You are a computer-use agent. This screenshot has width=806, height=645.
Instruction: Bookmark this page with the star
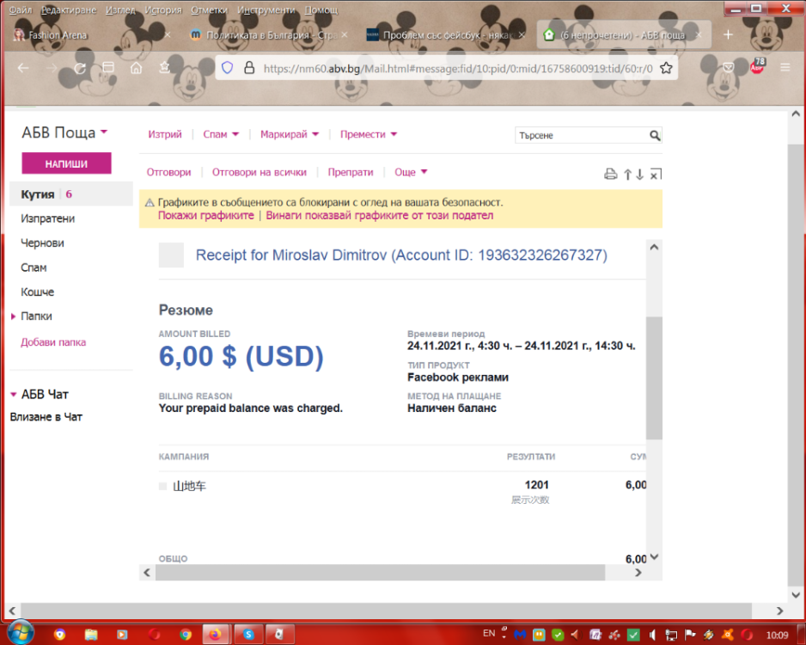pyautogui.click(x=666, y=68)
